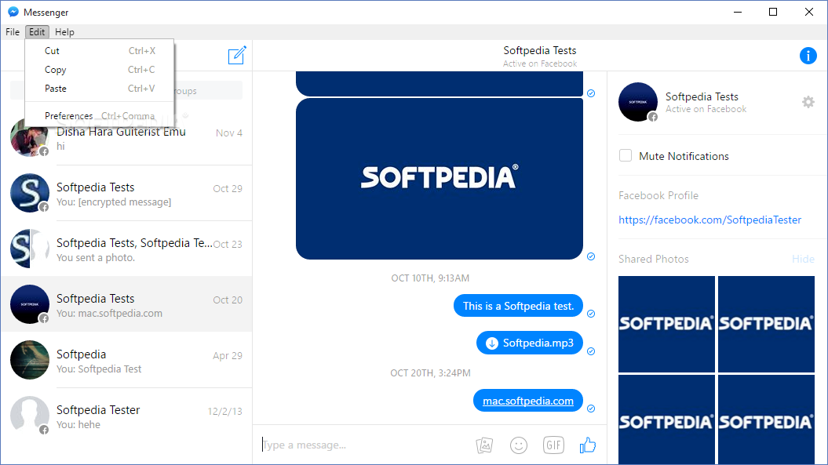Click the Messenger app logo in title bar
Viewport: 828px width, 465px height.
click(x=13, y=12)
